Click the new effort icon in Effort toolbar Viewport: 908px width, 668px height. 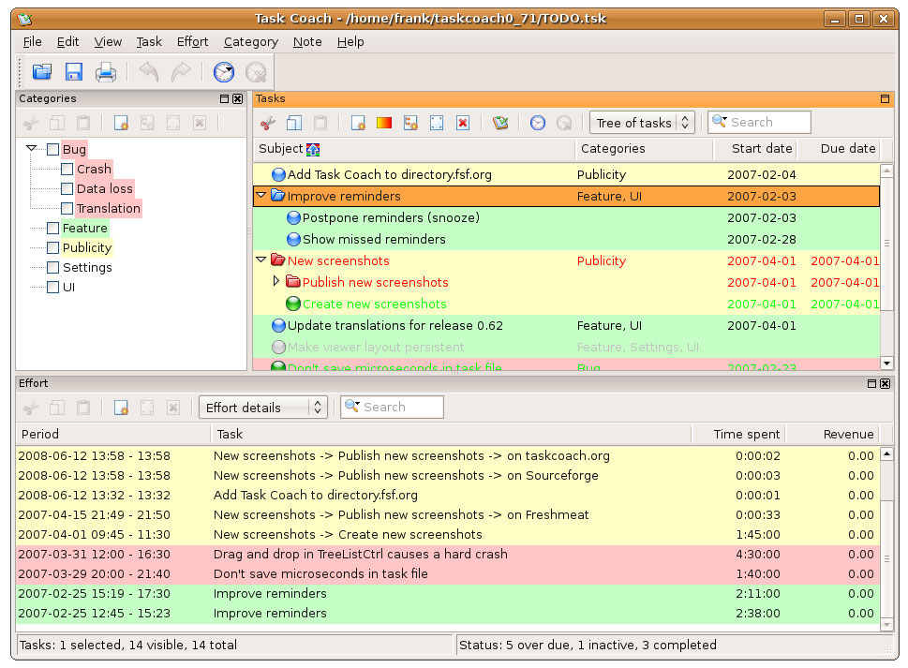click(121, 408)
